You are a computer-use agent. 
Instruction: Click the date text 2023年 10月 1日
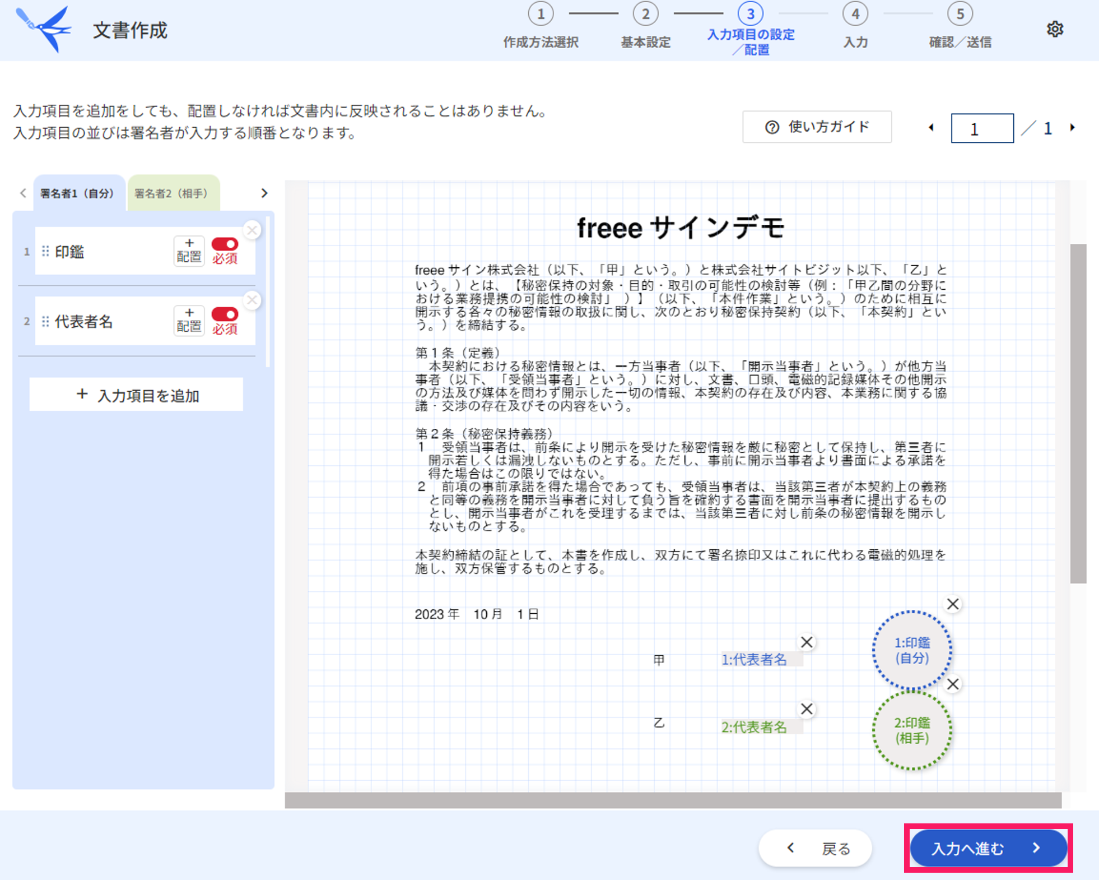tap(477, 614)
